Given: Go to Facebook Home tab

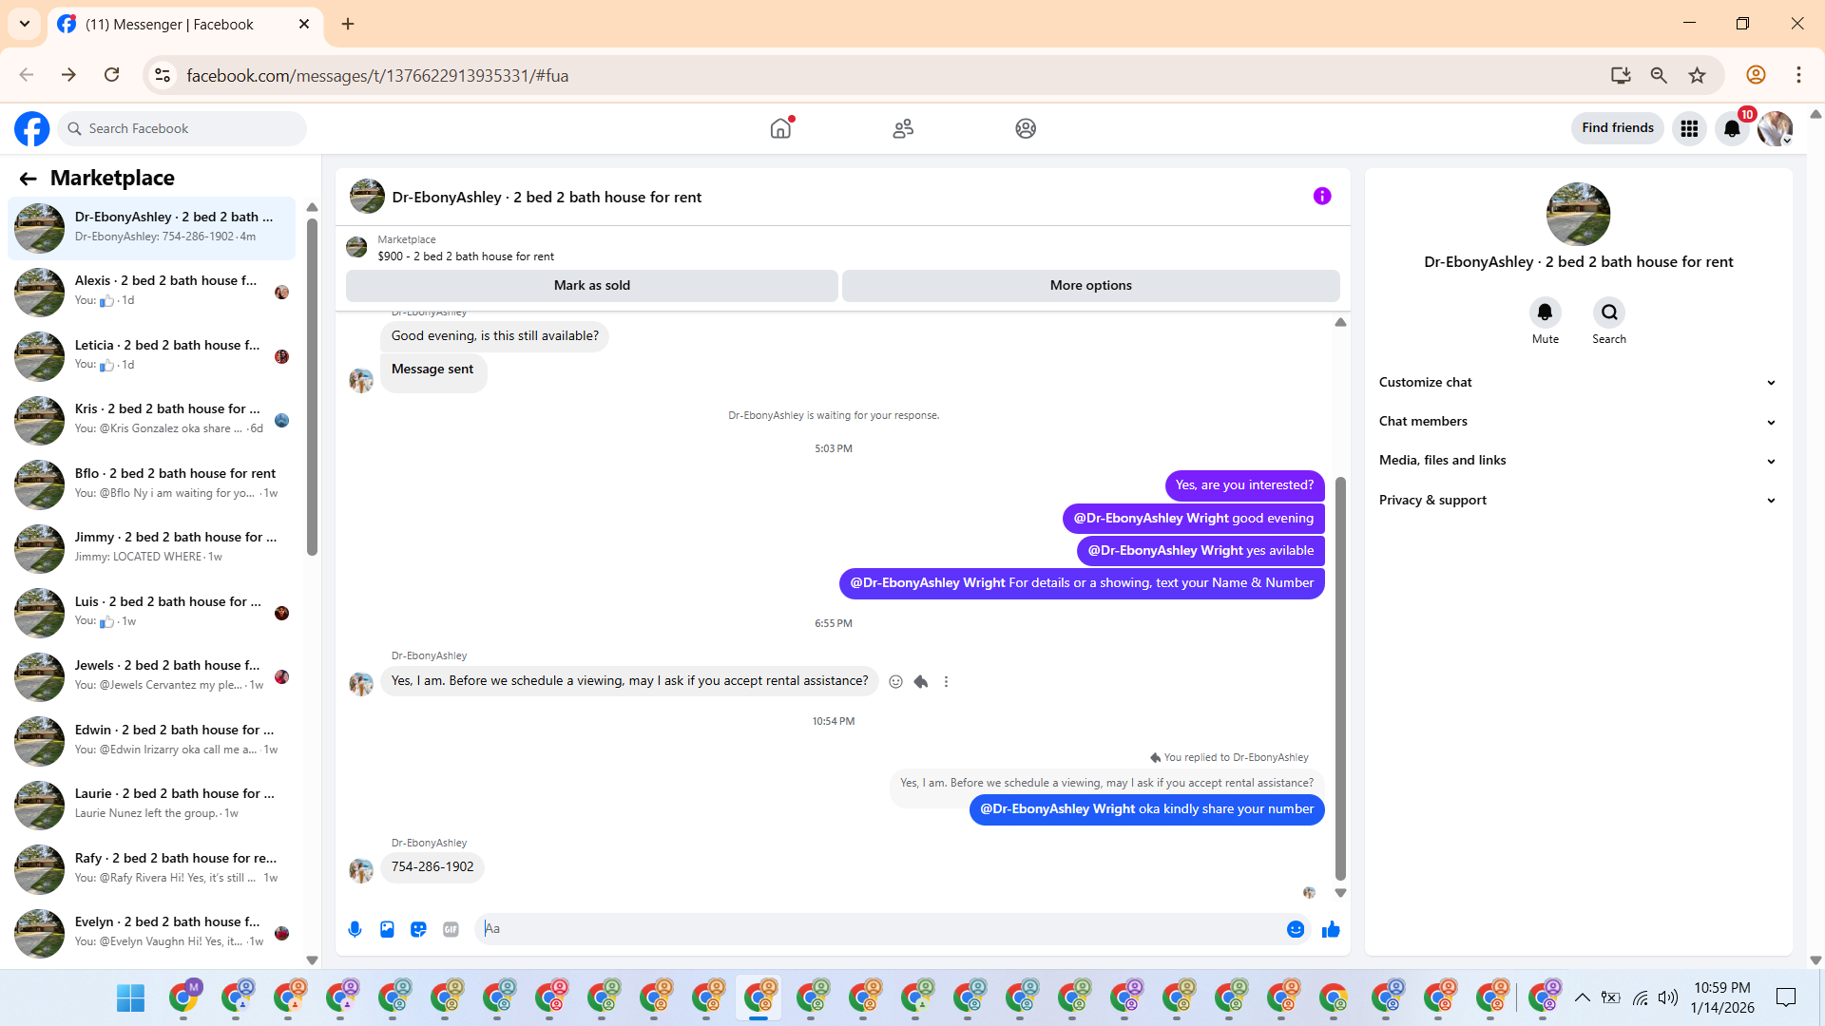Looking at the screenshot, I should click(x=780, y=128).
